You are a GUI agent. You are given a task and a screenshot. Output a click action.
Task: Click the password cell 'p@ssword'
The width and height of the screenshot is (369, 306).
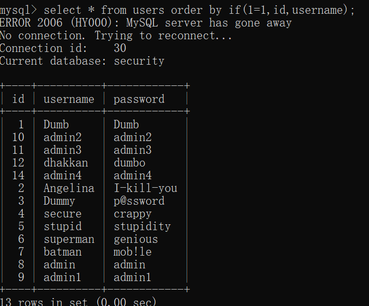pos(139,201)
